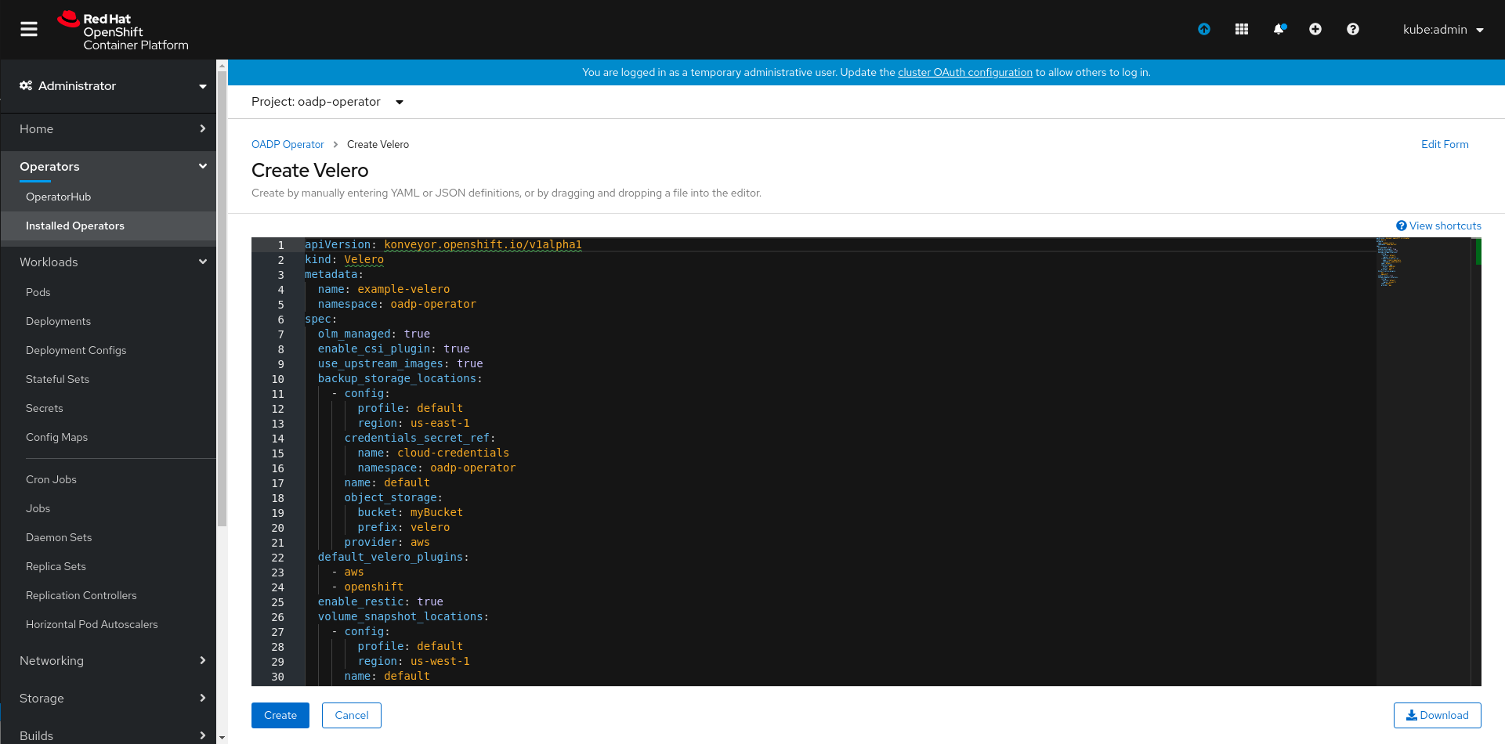Go to Pods in Workloads

tap(38, 293)
